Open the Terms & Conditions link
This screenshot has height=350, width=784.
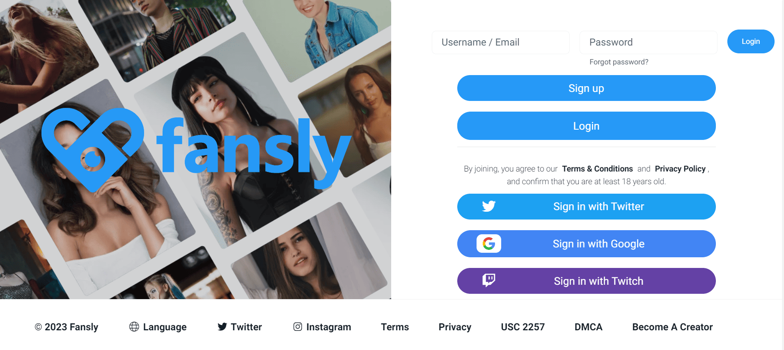tap(597, 169)
